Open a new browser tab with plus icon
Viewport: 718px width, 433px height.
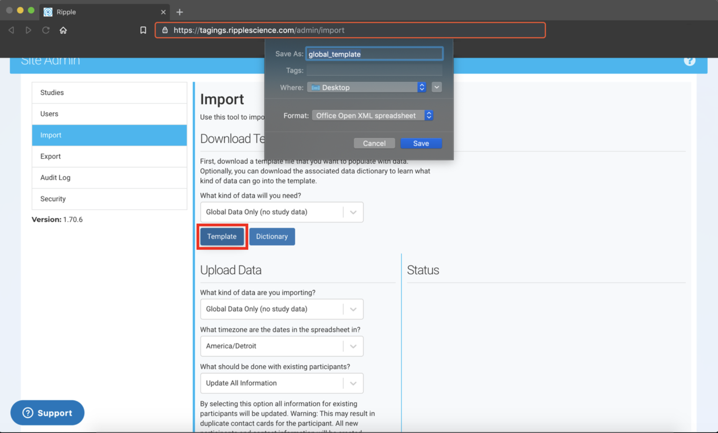pos(179,12)
